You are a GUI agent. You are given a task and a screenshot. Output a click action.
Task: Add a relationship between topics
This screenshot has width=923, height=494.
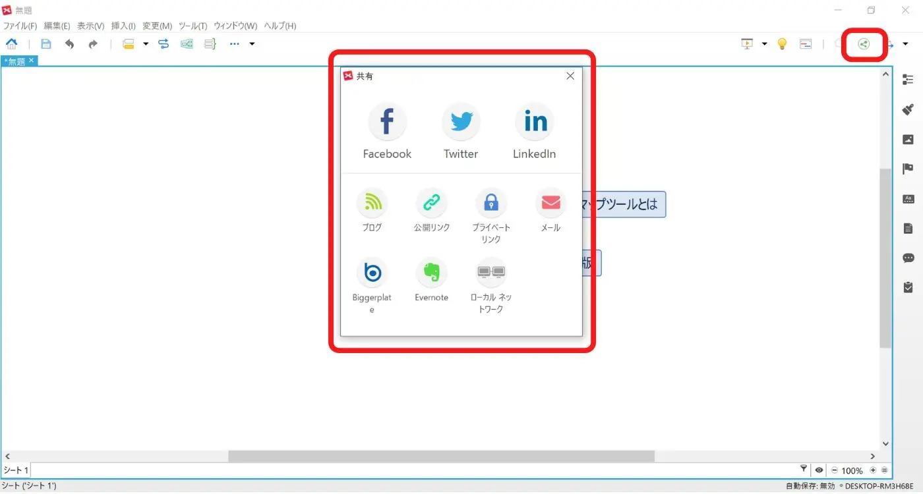pos(164,44)
